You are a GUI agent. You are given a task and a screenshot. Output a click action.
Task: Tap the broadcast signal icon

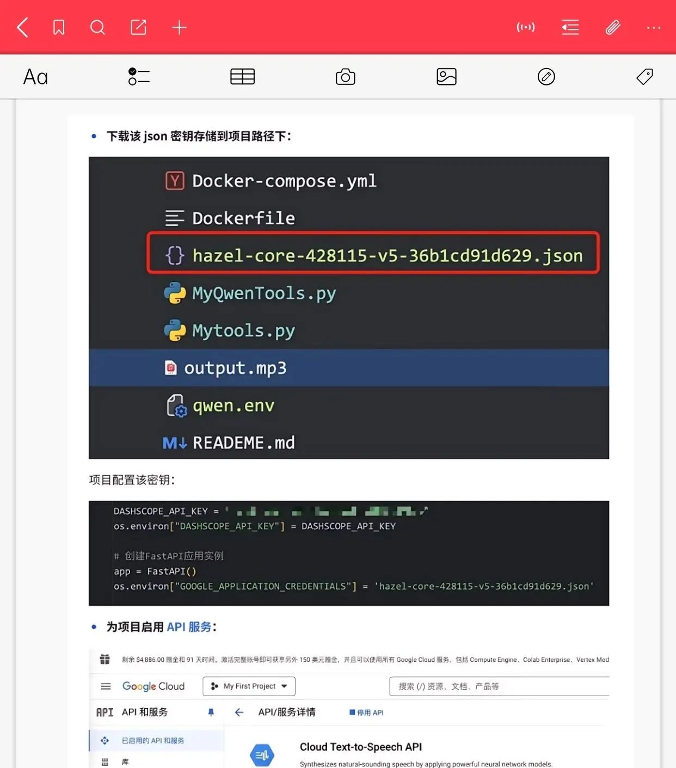coord(525,27)
